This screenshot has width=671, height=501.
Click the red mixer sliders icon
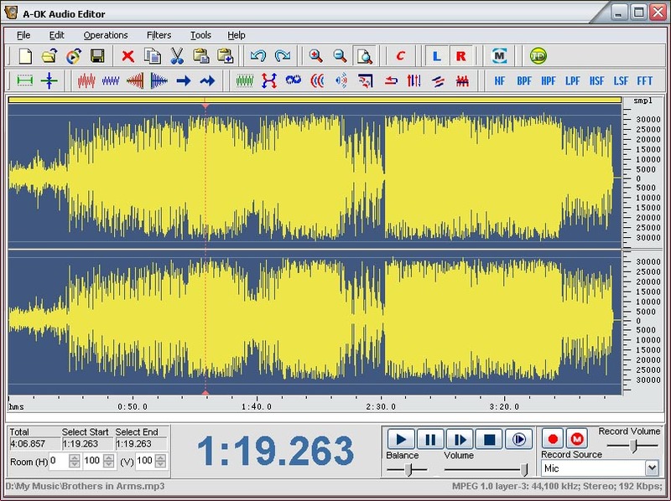click(414, 80)
